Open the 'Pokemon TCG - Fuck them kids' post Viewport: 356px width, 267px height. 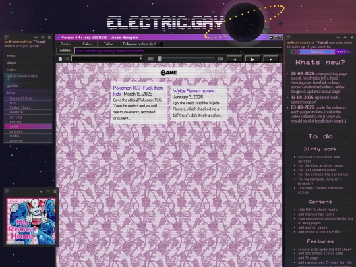point(138,91)
